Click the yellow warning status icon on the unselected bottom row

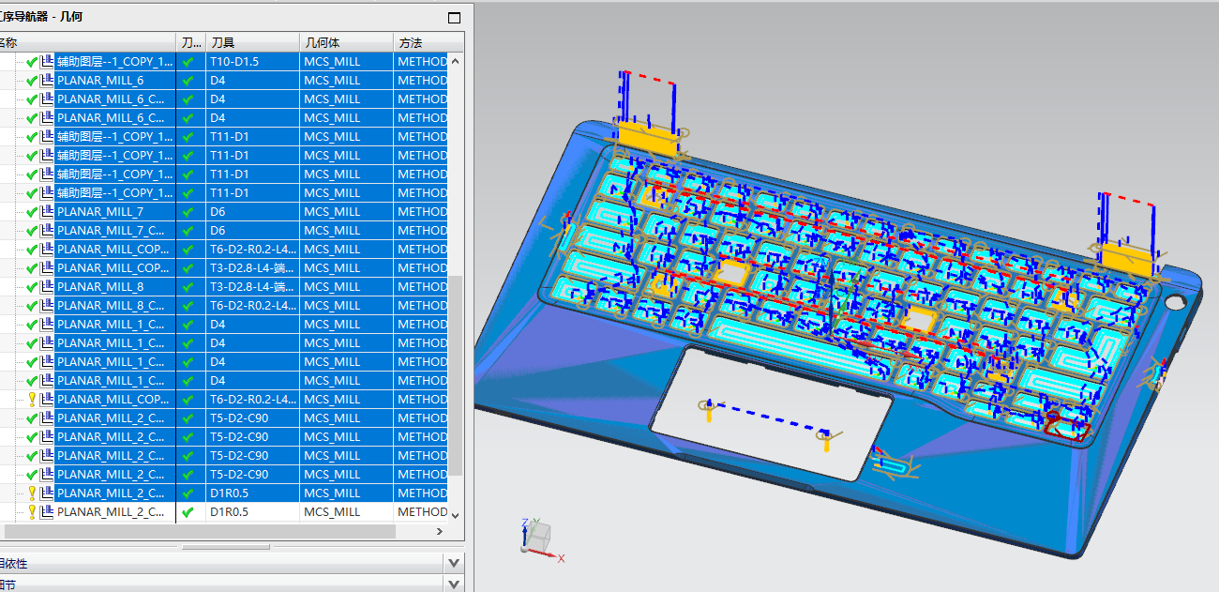[32, 512]
